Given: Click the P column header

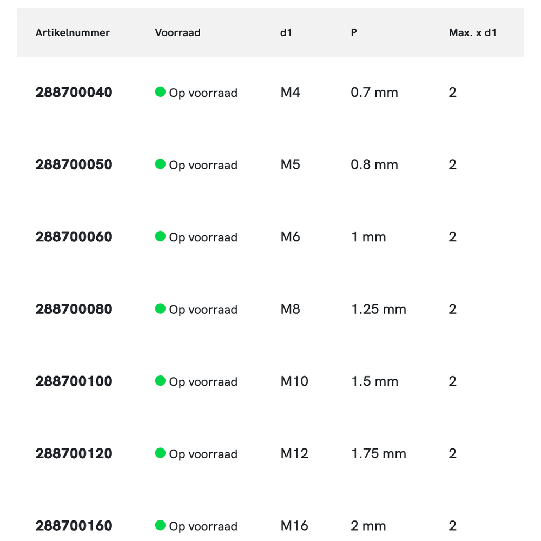Looking at the screenshot, I should pyautogui.click(x=354, y=32).
